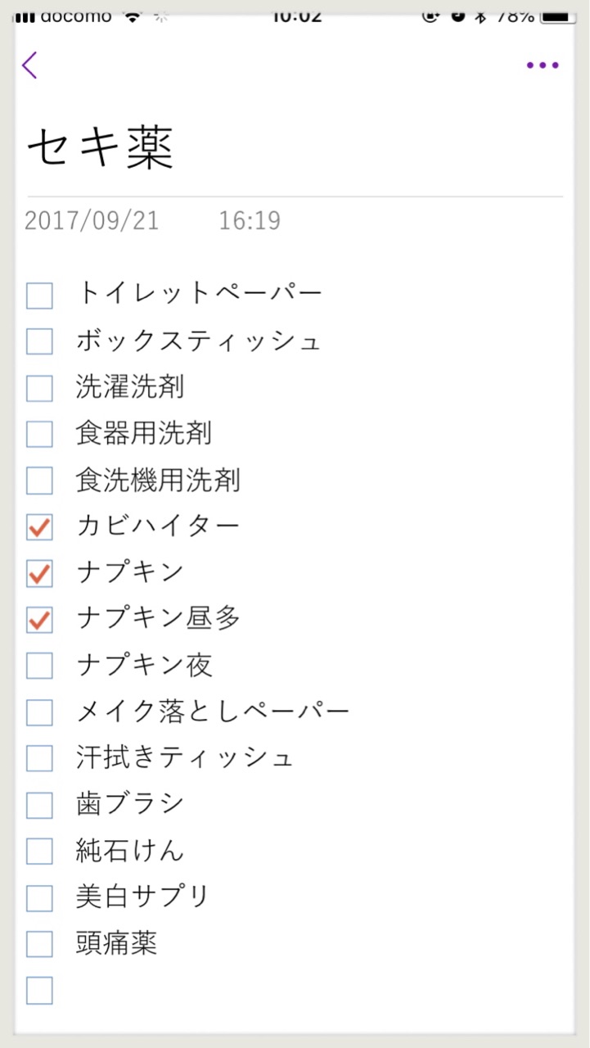The image size is (590, 1048).
Task: Check the トイレットペーパー checkbox
Action: coord(39,295)
